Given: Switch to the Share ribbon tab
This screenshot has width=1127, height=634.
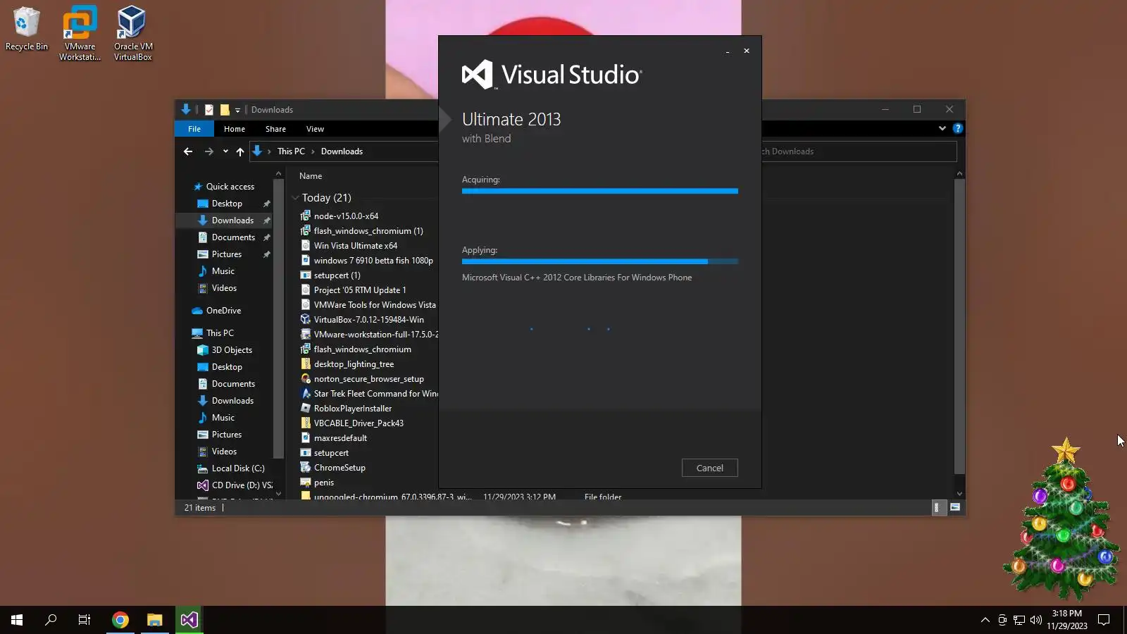Looking at the screenshot, I should 275,129.
